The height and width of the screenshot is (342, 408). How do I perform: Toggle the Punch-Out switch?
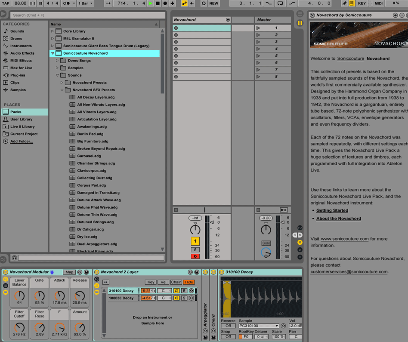click(x=292, y=3)
